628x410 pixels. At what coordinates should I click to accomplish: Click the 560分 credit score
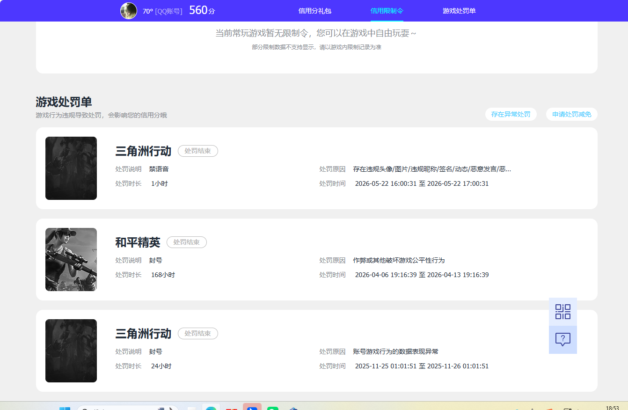click(202, 10)
